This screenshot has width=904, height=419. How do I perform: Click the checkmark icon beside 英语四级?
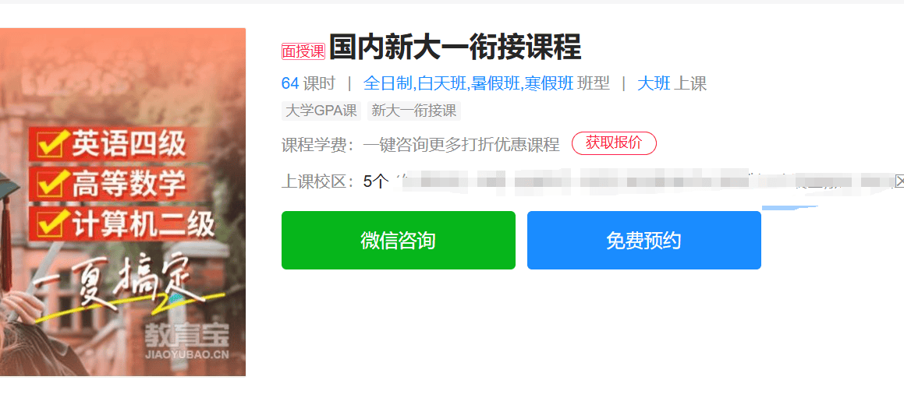[50, 144]
